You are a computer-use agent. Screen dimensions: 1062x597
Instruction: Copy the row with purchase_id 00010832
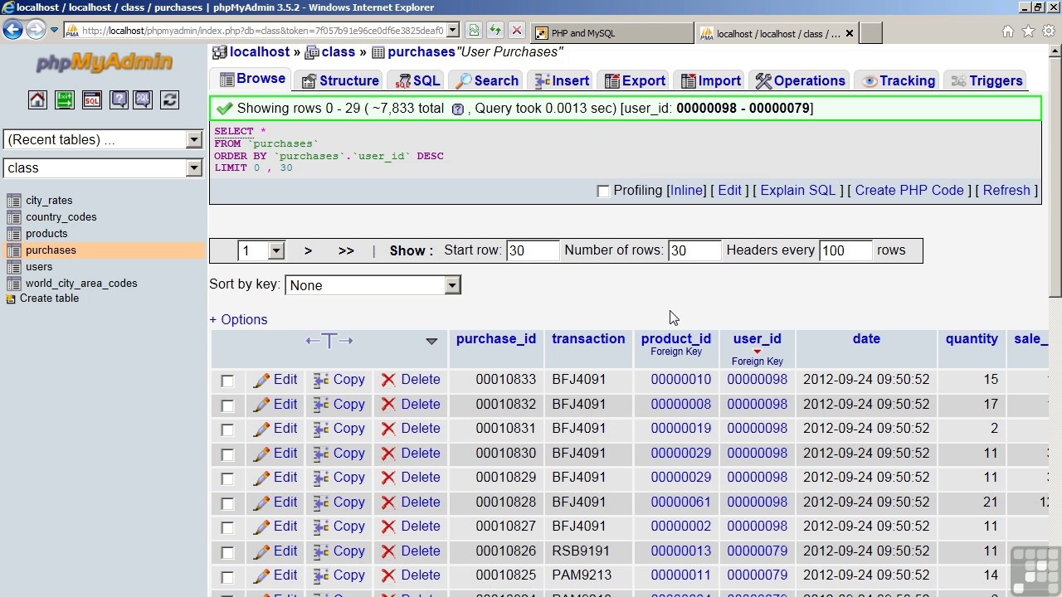tap(339, 405)
